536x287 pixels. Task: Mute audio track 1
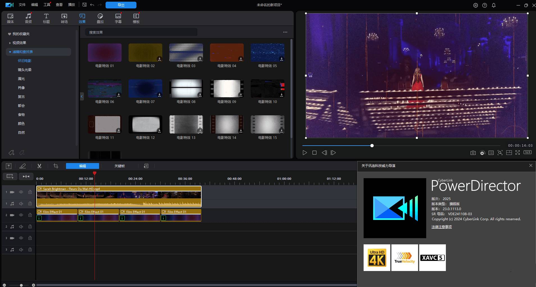click(x=21, y=203)
